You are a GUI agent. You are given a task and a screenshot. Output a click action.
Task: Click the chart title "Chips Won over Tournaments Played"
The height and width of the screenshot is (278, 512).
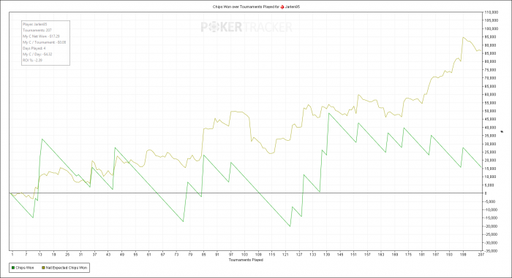[244, 7]
